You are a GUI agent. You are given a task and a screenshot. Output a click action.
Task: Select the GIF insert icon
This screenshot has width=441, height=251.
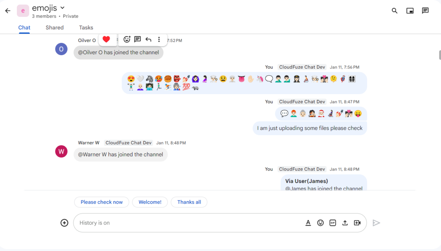point(333,223)
